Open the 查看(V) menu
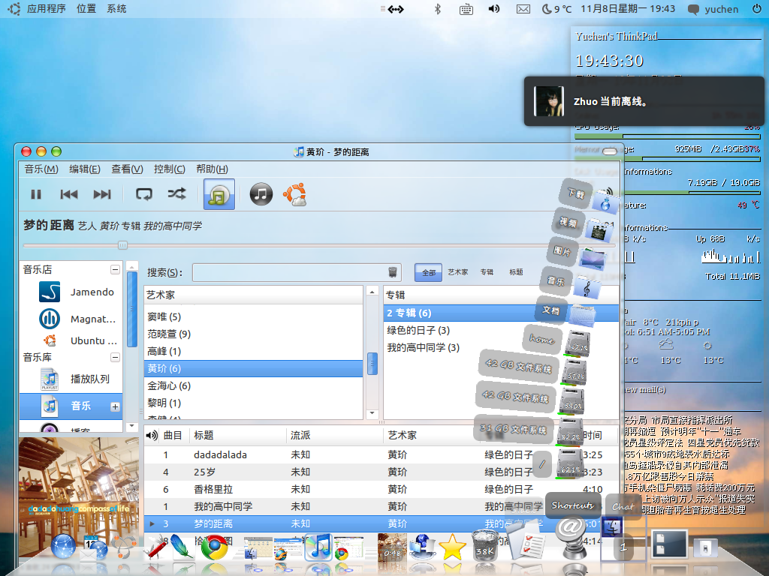Viewport: 769px width, 576px height. tap(127, 169)
